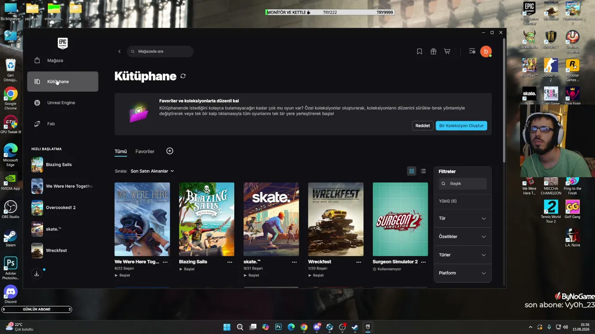Open options menu for Blazing Sails
Screen dimensions: 595x334
230,262
